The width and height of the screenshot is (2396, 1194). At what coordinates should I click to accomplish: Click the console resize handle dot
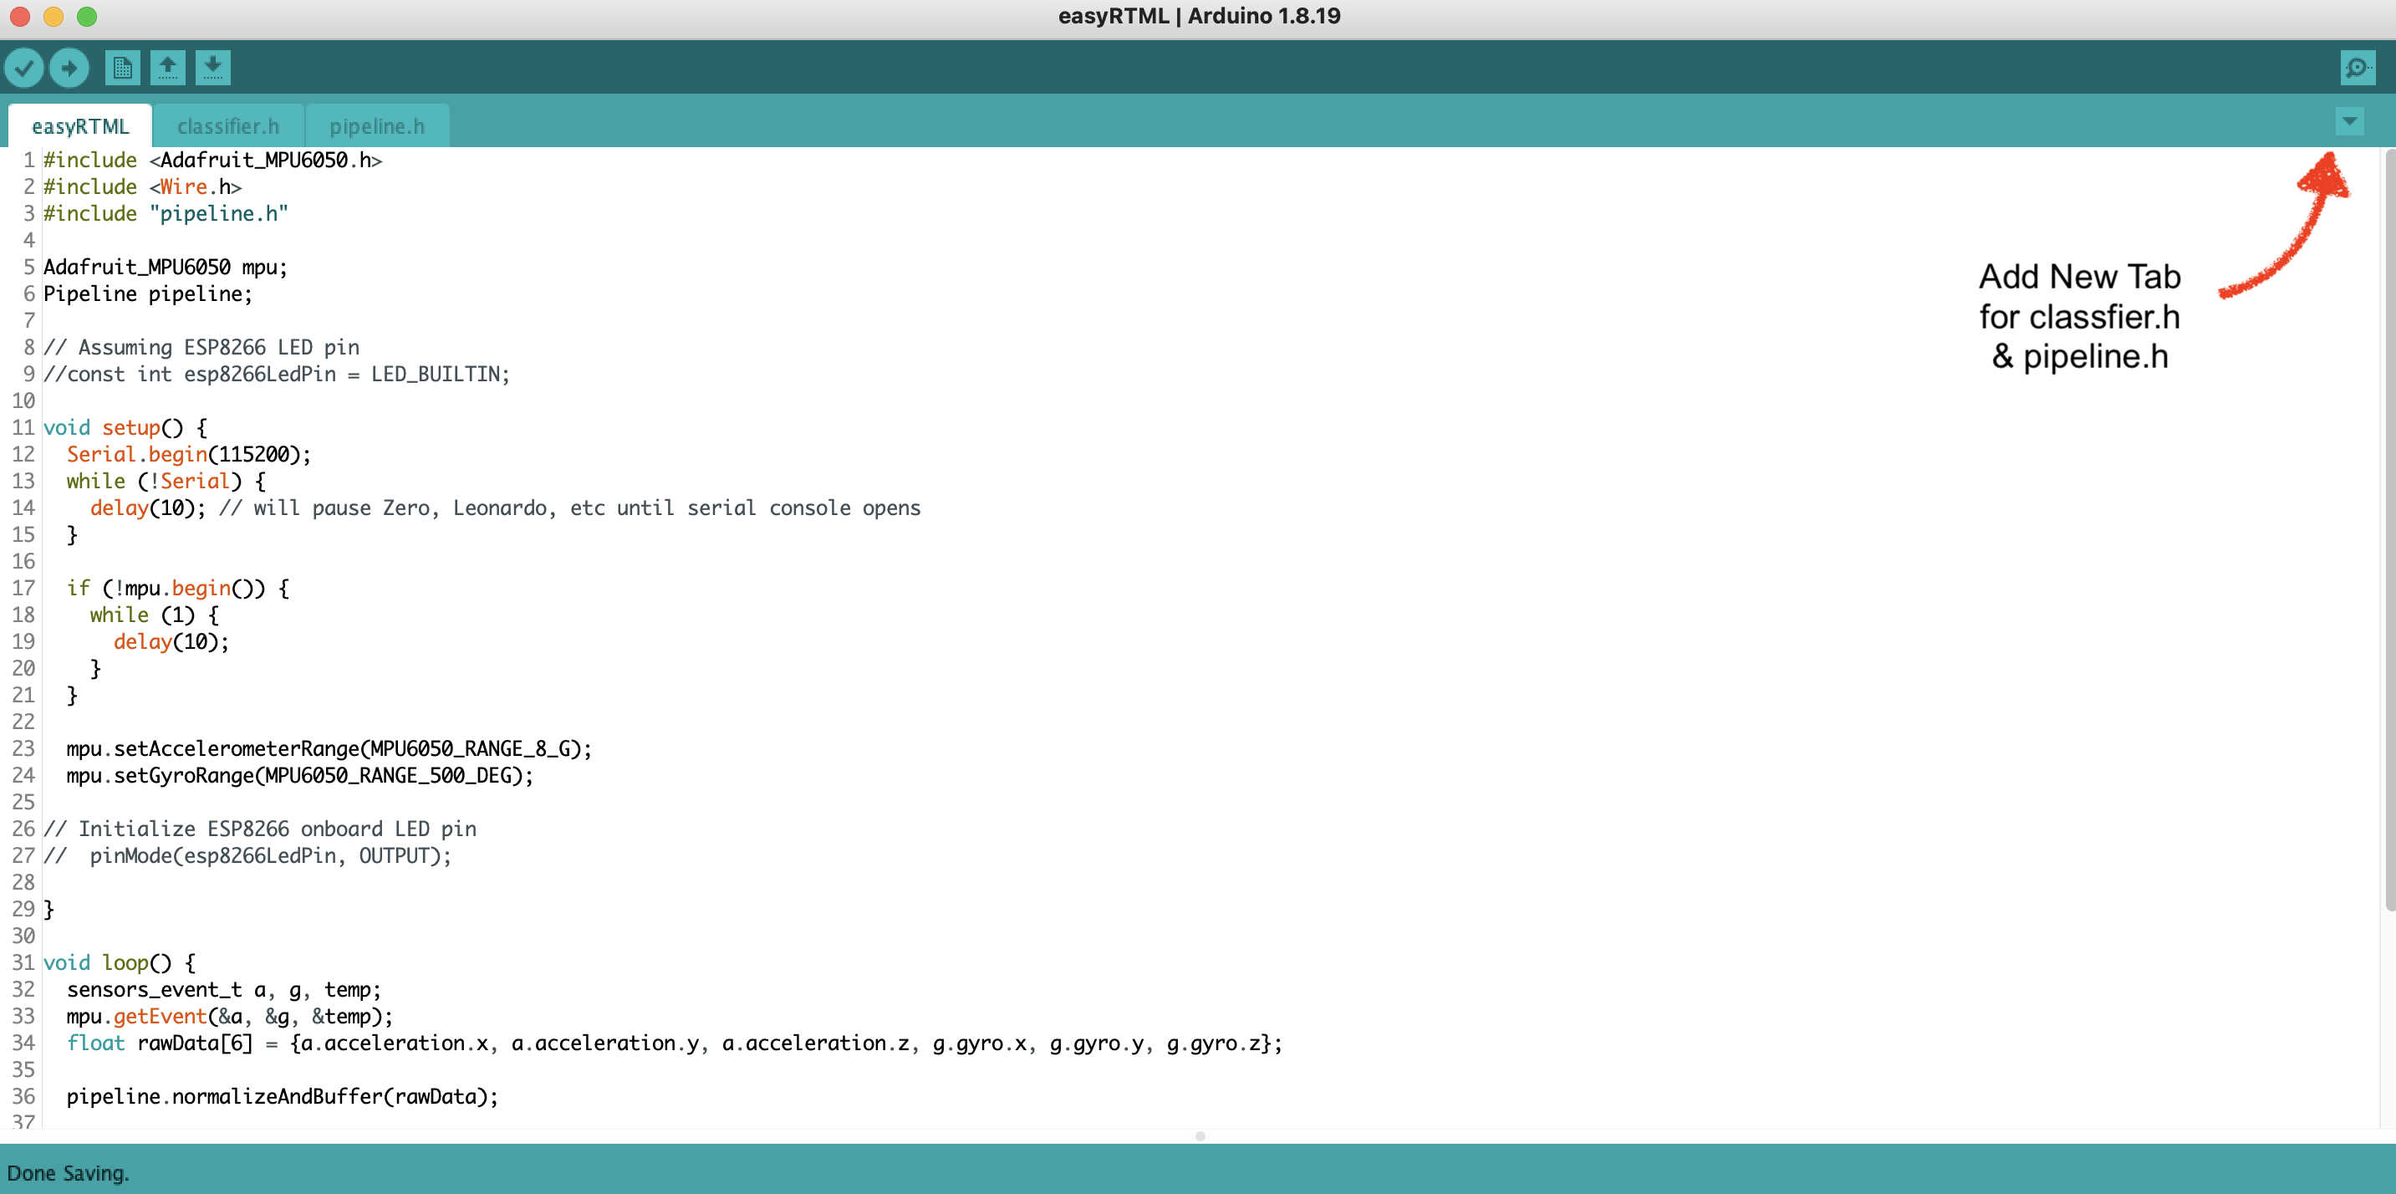(1200, 1136)
